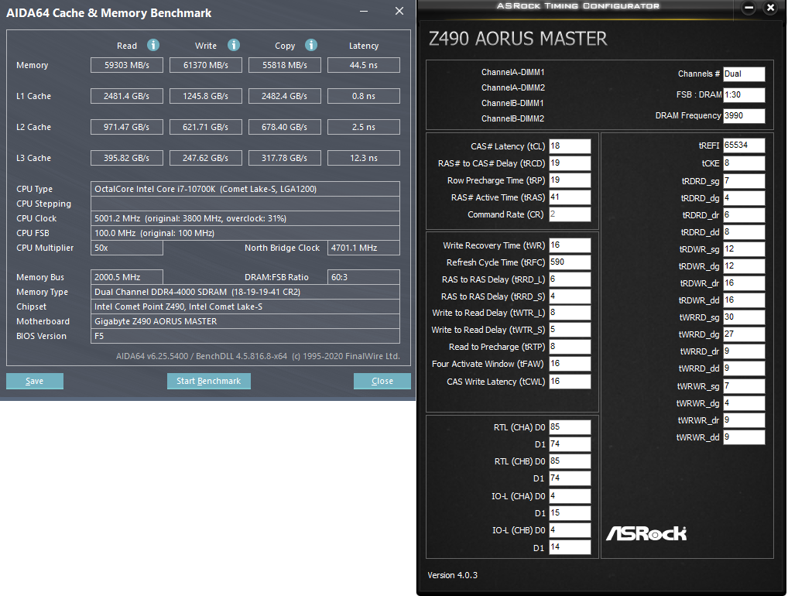
Task: Click the tRDWR_dr value field
Action: (x=744, y=283)
